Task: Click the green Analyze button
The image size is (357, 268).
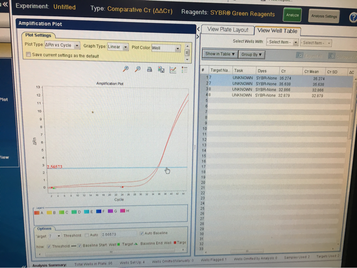Action: 292,15
